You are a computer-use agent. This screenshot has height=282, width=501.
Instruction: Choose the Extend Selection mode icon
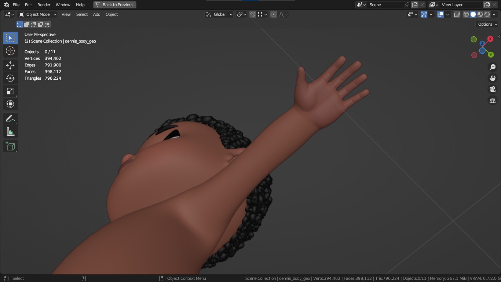point(27,24)
